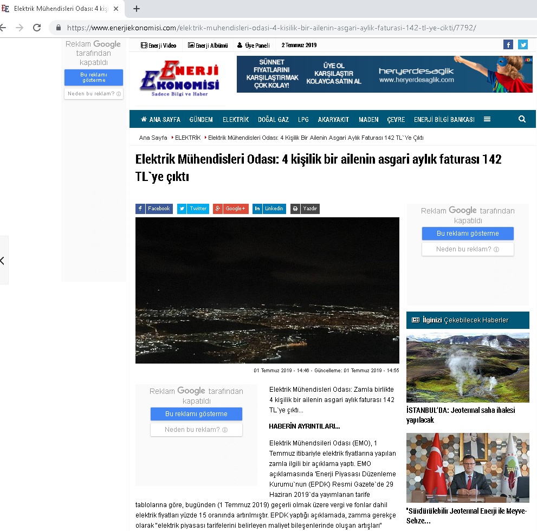The height and width of the screenshot is (531, 537).
Task: Share article on Google+
Action: (x=231, y=209)
